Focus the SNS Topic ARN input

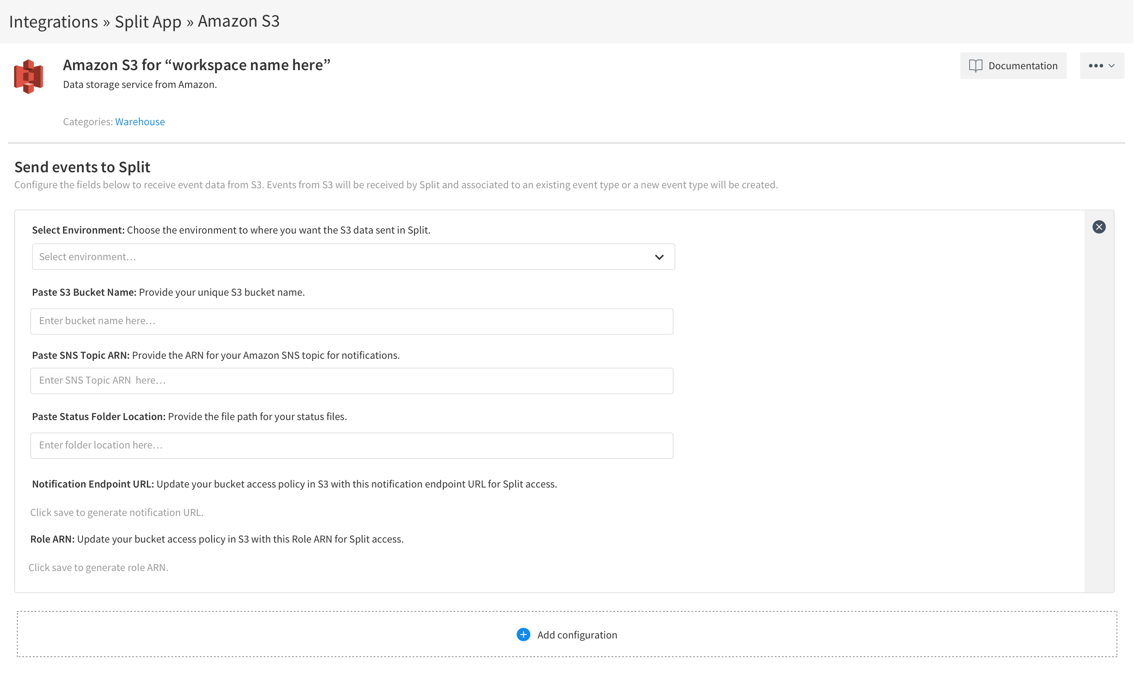(351, 381)
